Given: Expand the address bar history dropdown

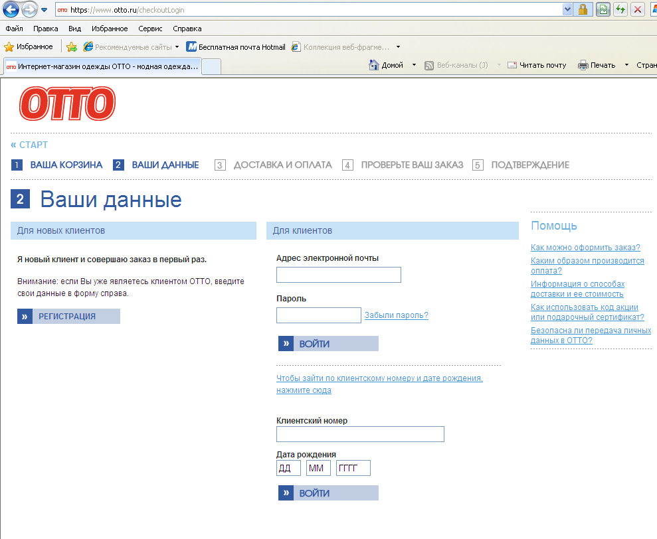Looking at the screenshot, I should tap(567, 10).
